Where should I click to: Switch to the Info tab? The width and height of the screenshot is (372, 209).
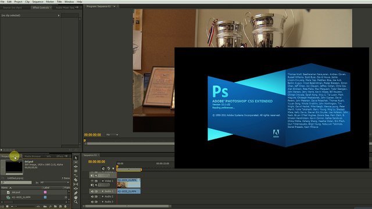[x=49, y=156]
